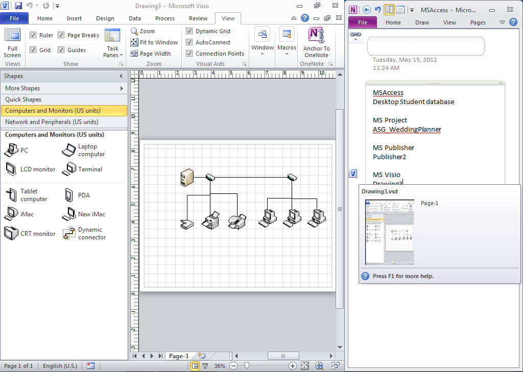523x372 pixels.
Task: Click the Zoom magnifier tool
Action: (143, 31)
